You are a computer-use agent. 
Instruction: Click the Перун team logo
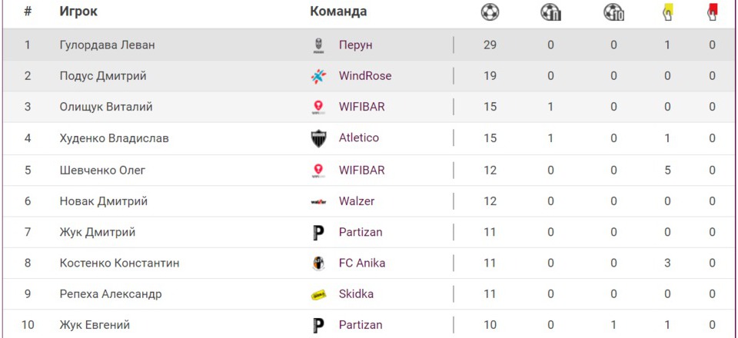pyautogui.click(x=318, y=45)
